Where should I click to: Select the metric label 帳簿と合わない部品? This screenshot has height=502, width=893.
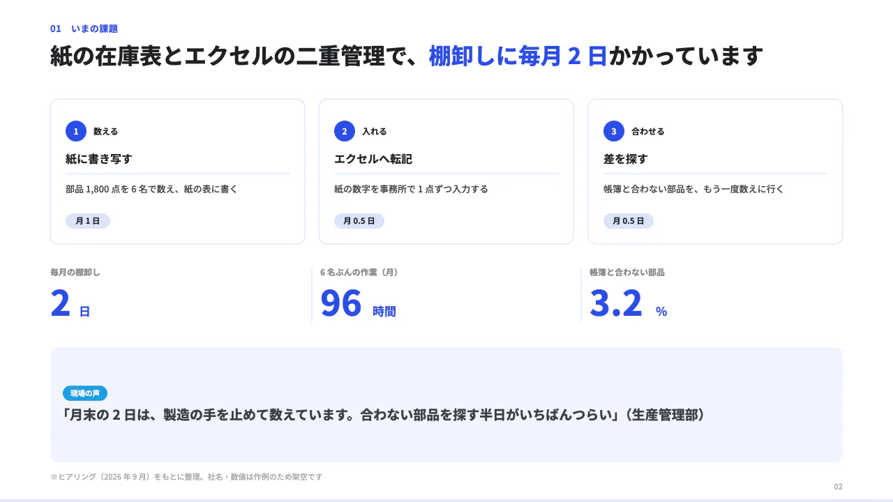point(627,273)
